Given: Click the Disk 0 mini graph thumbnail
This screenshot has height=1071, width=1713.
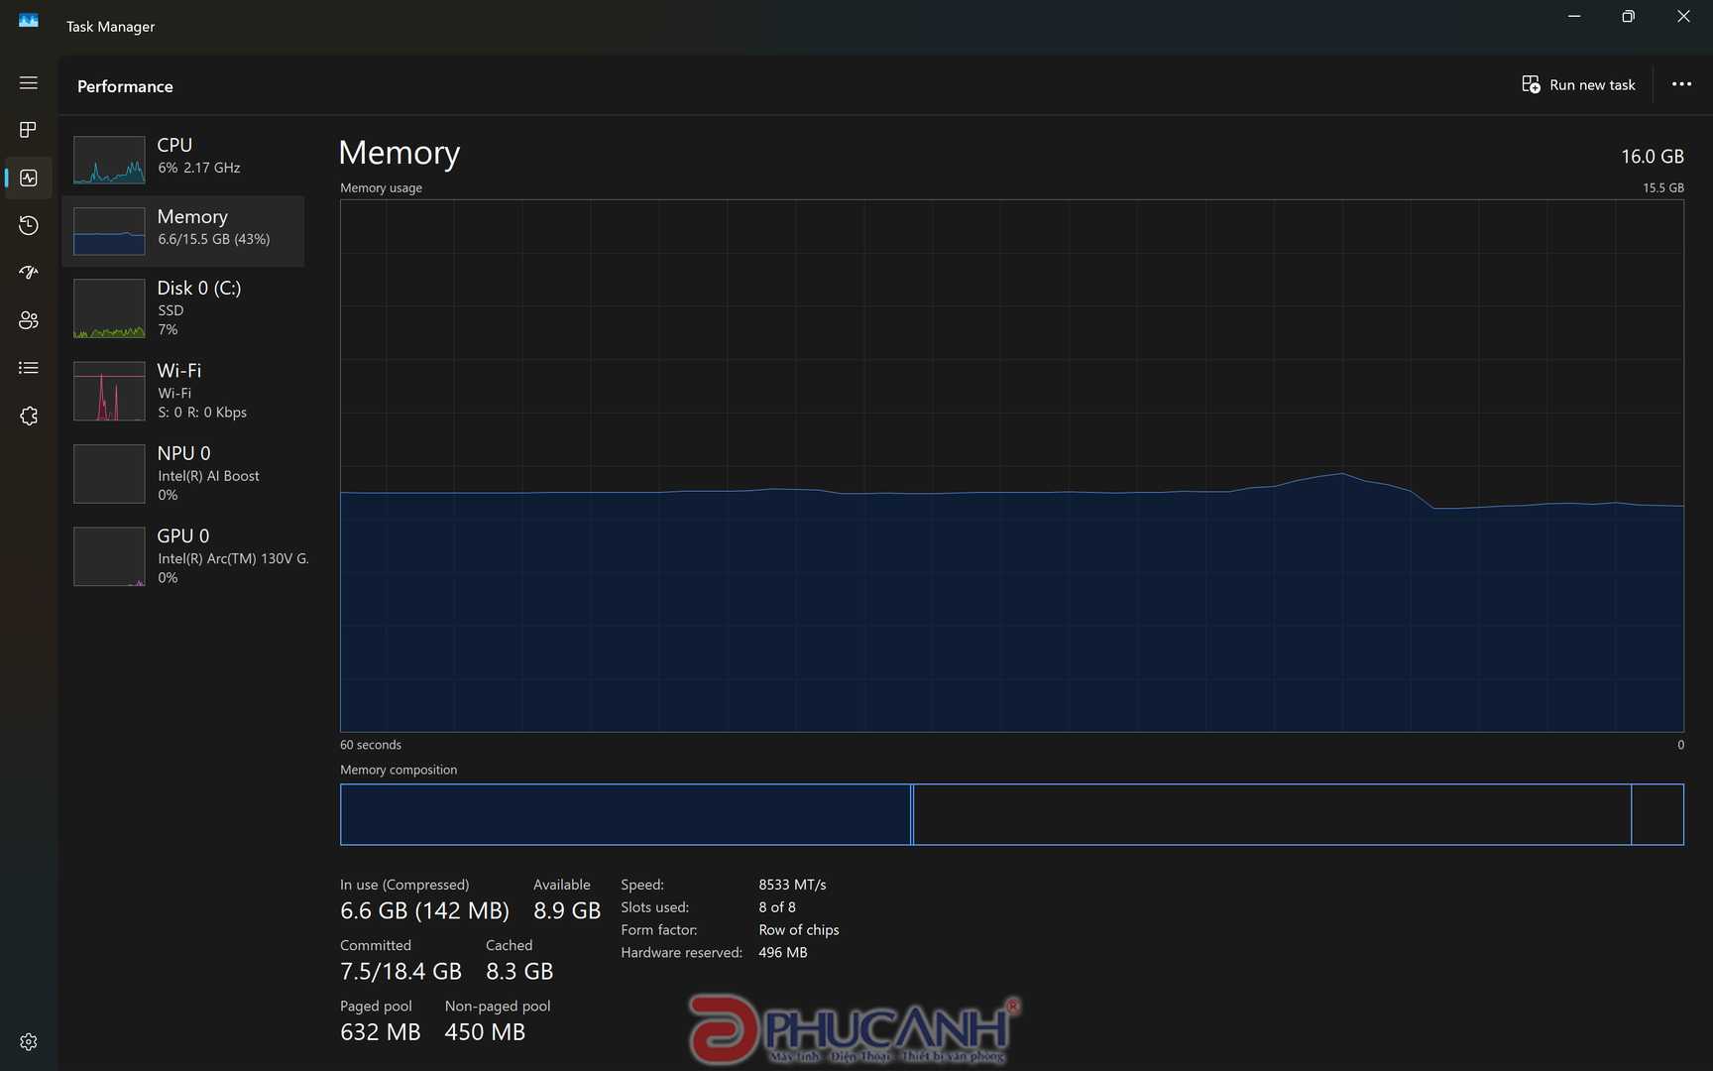Looking at the screenshot, I should [109, 308].
